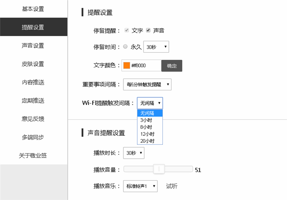Go to 皮肤设置 in the sidebar

click(34, 64)
